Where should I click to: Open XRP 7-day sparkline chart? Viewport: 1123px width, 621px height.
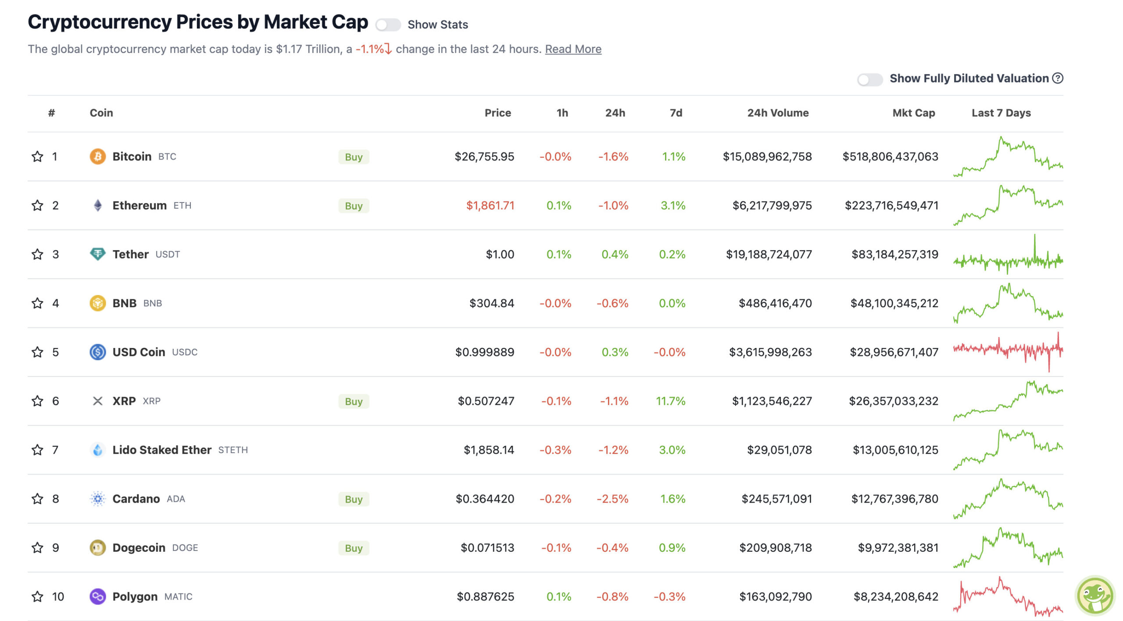(1008, 401)
